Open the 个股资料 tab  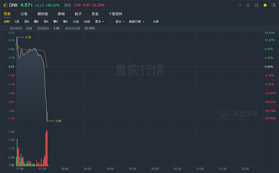(x=115, y=14)
